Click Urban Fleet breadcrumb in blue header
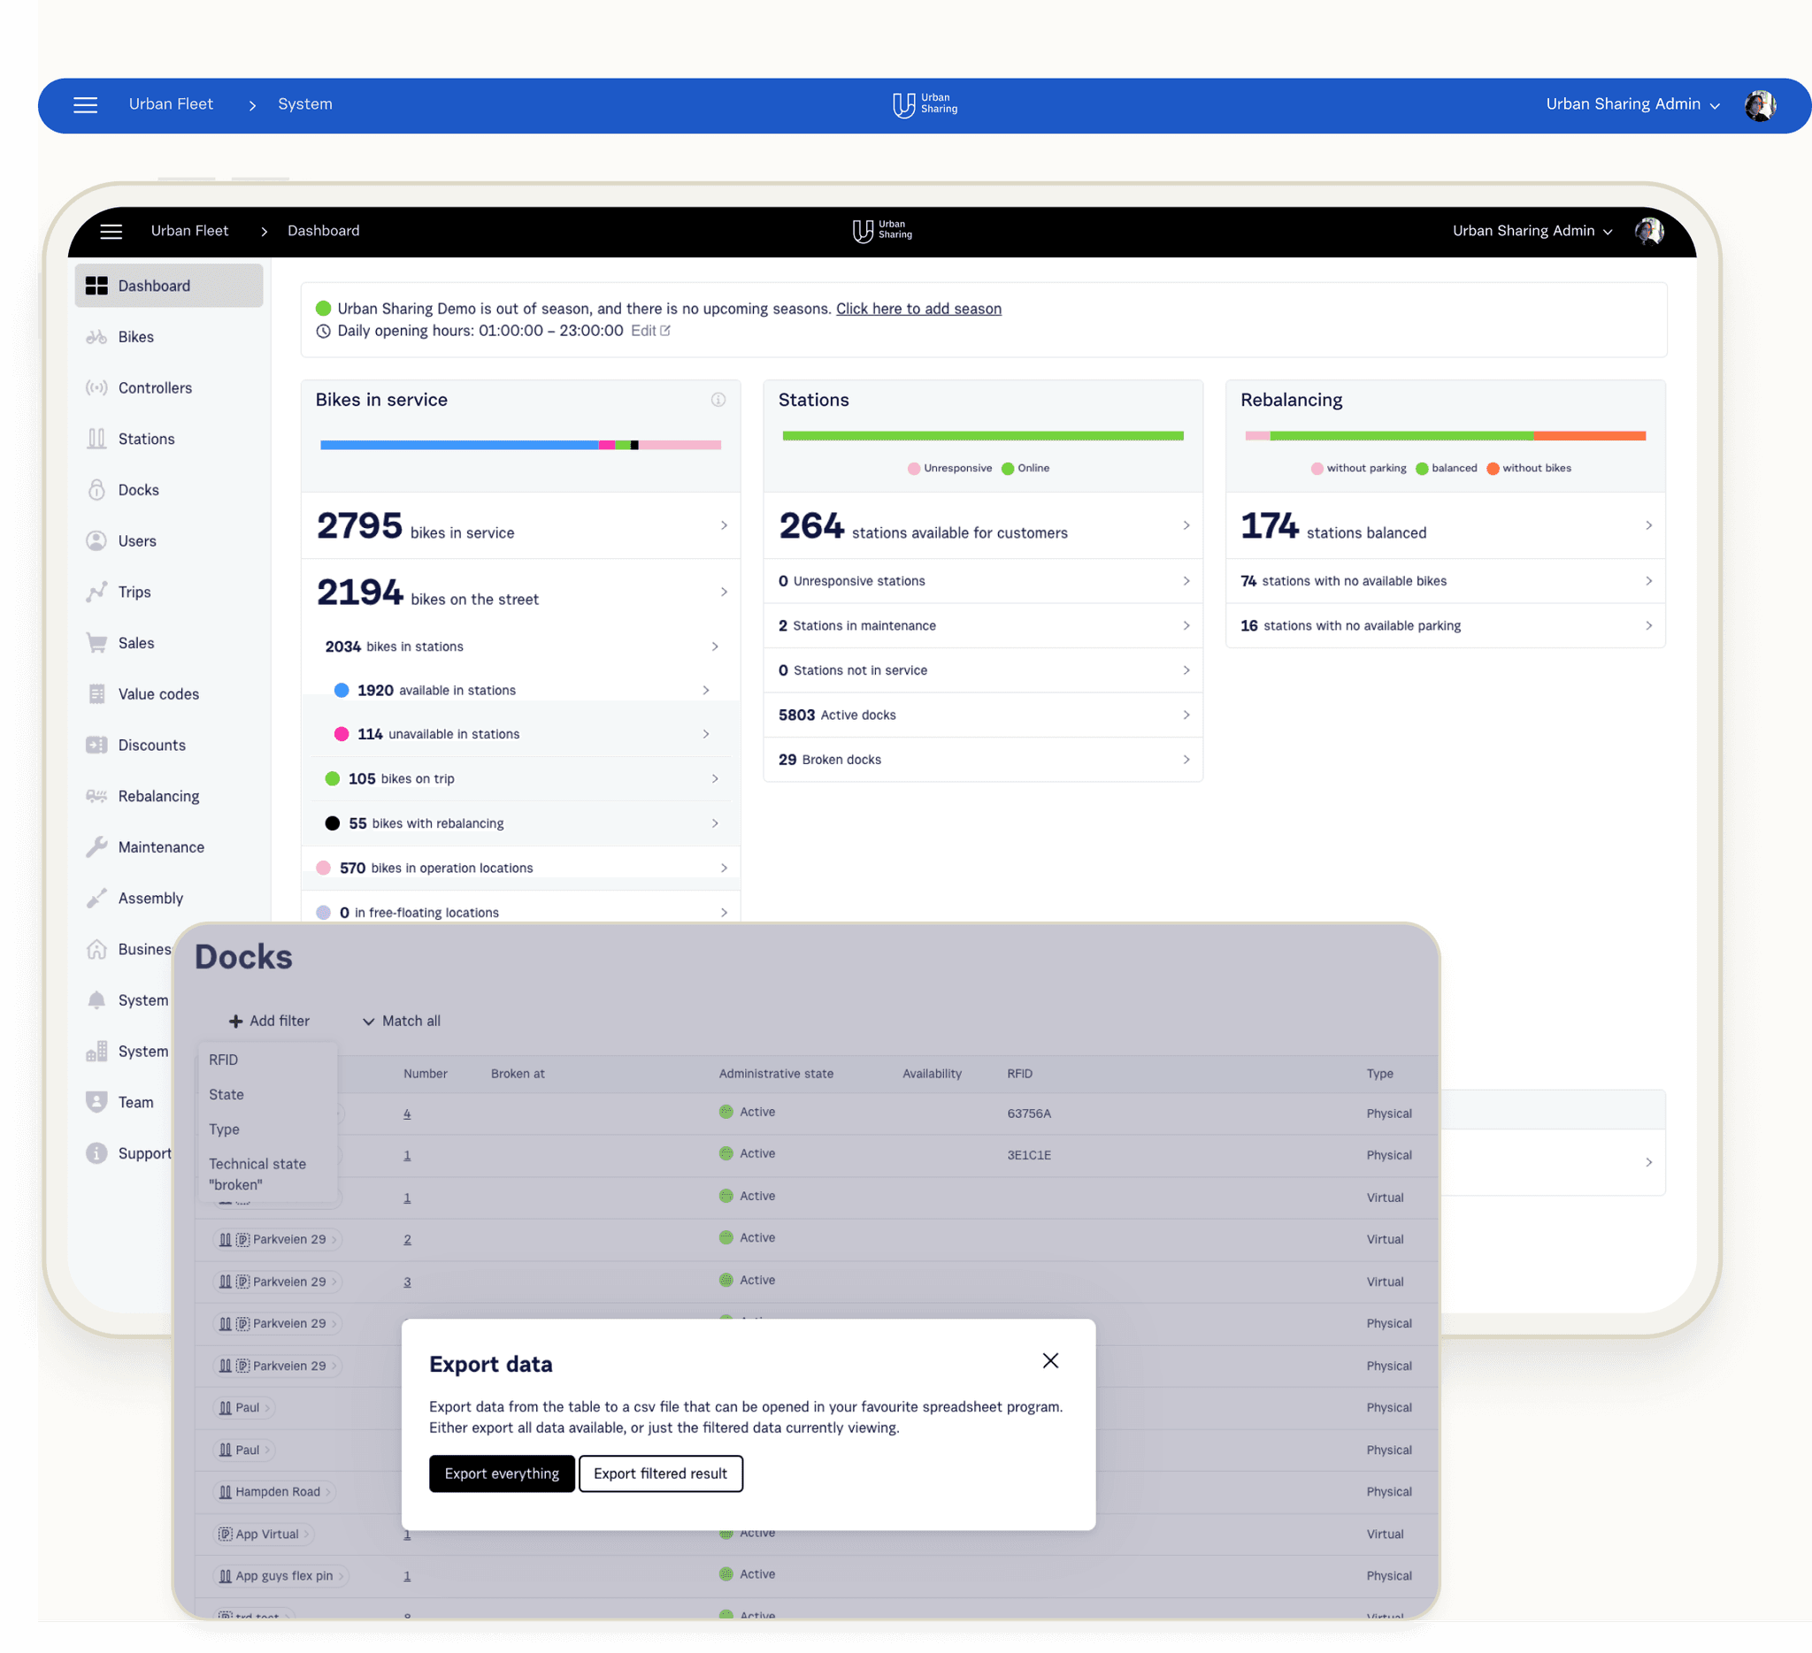 (171, 104)
